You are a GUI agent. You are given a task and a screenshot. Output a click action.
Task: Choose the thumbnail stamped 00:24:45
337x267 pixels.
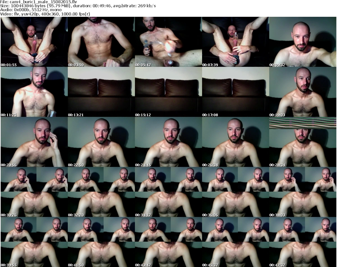click(168, 142)
